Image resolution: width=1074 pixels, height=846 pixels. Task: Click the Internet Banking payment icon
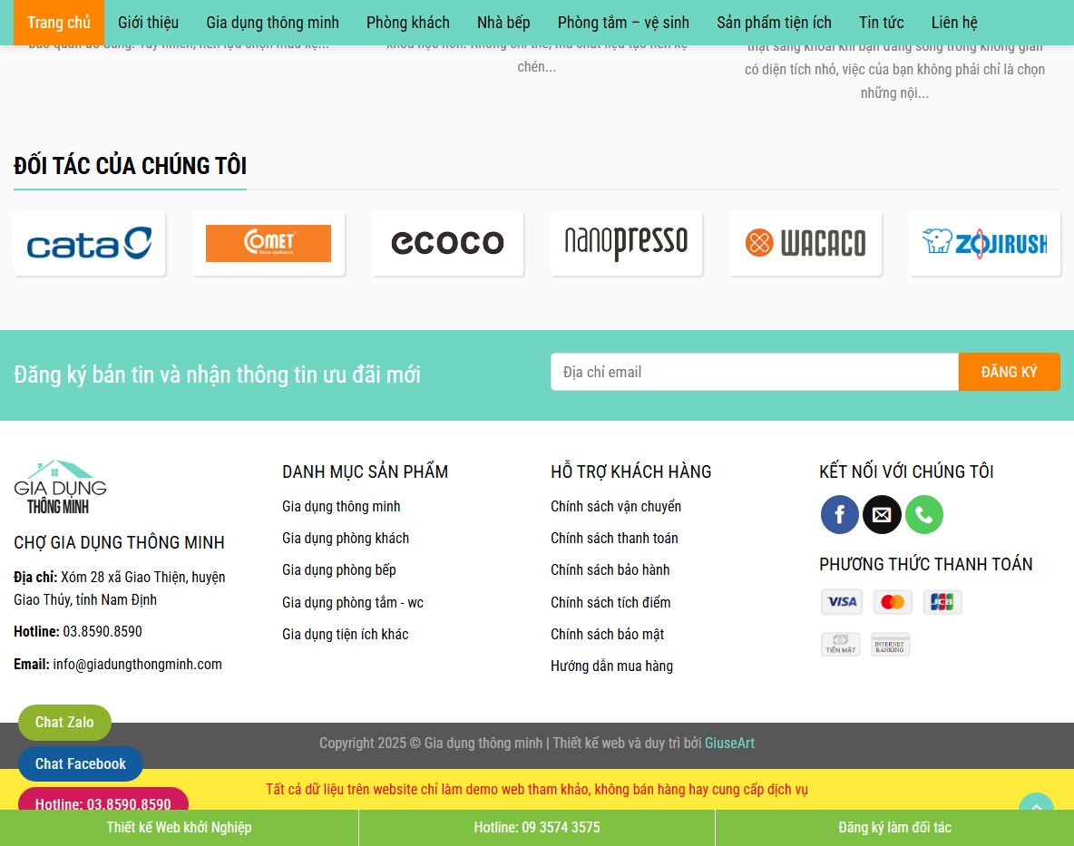pyautogui.click(x=890, y=644)
